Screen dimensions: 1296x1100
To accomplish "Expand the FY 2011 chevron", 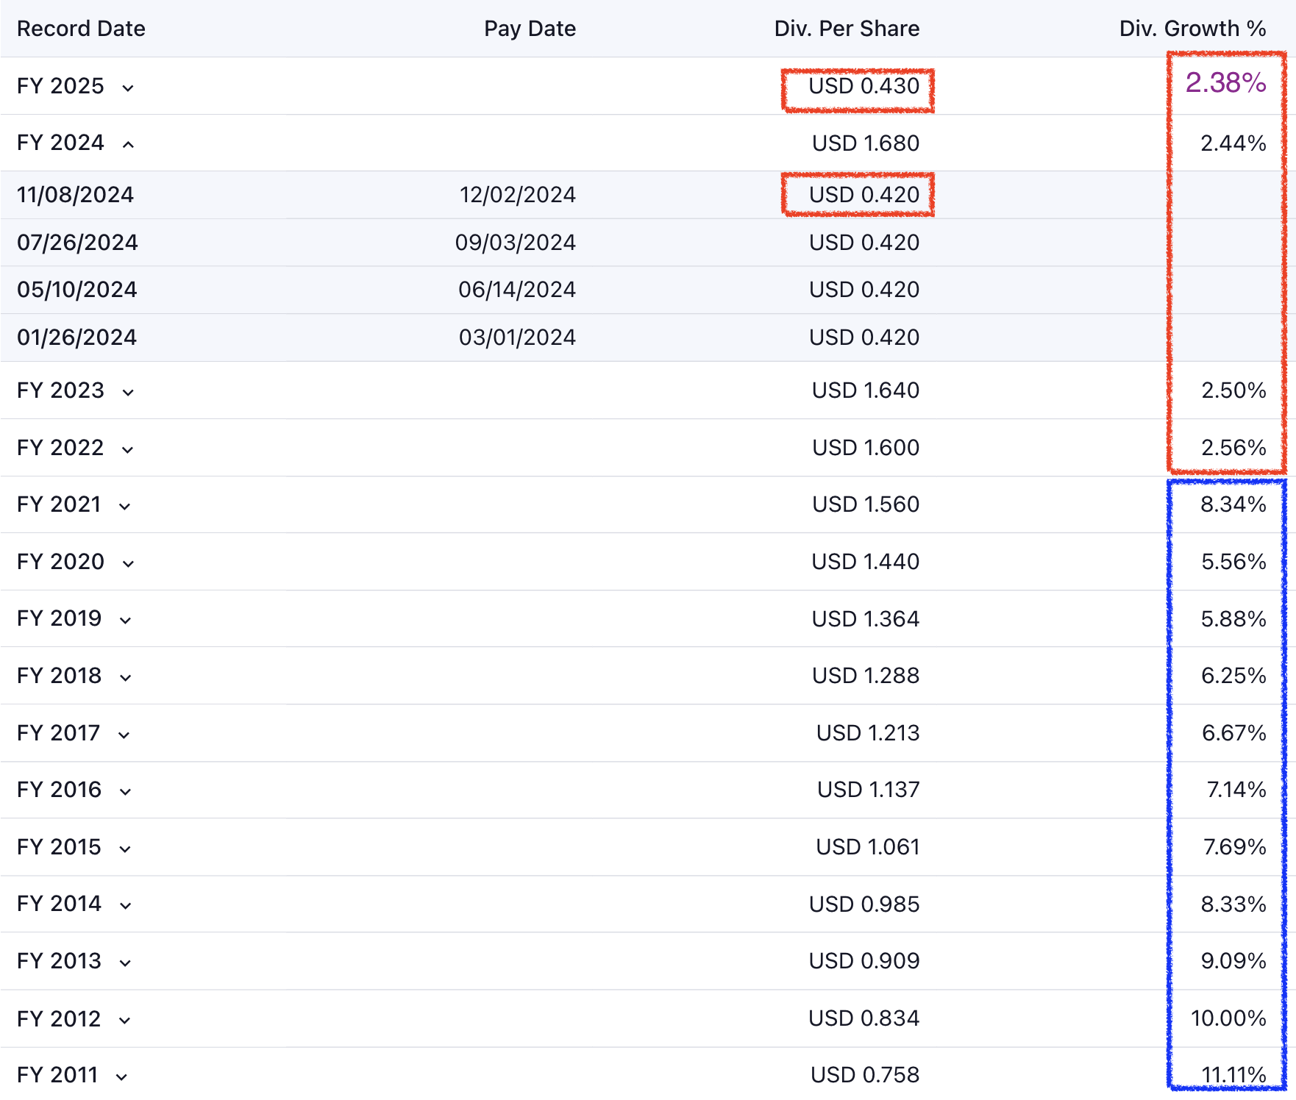I will [x=121, y=1077].
